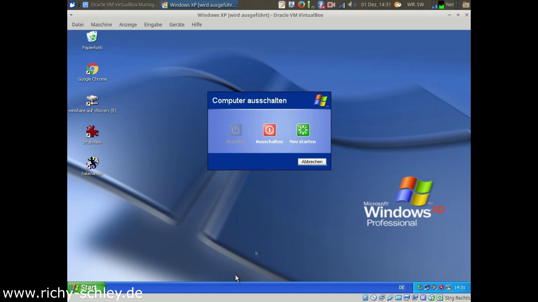Click VirtualBox optical disc status icon

pyautogui.click(x=373, y=297)
